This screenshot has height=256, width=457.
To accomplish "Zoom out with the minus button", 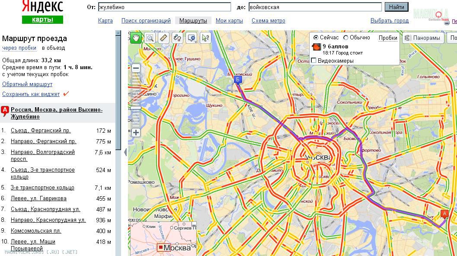I will coord(136,68).
